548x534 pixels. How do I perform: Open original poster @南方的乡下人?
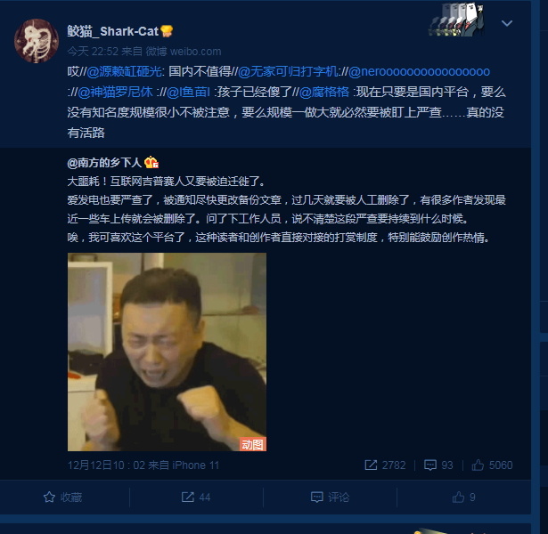coord(104,162)
